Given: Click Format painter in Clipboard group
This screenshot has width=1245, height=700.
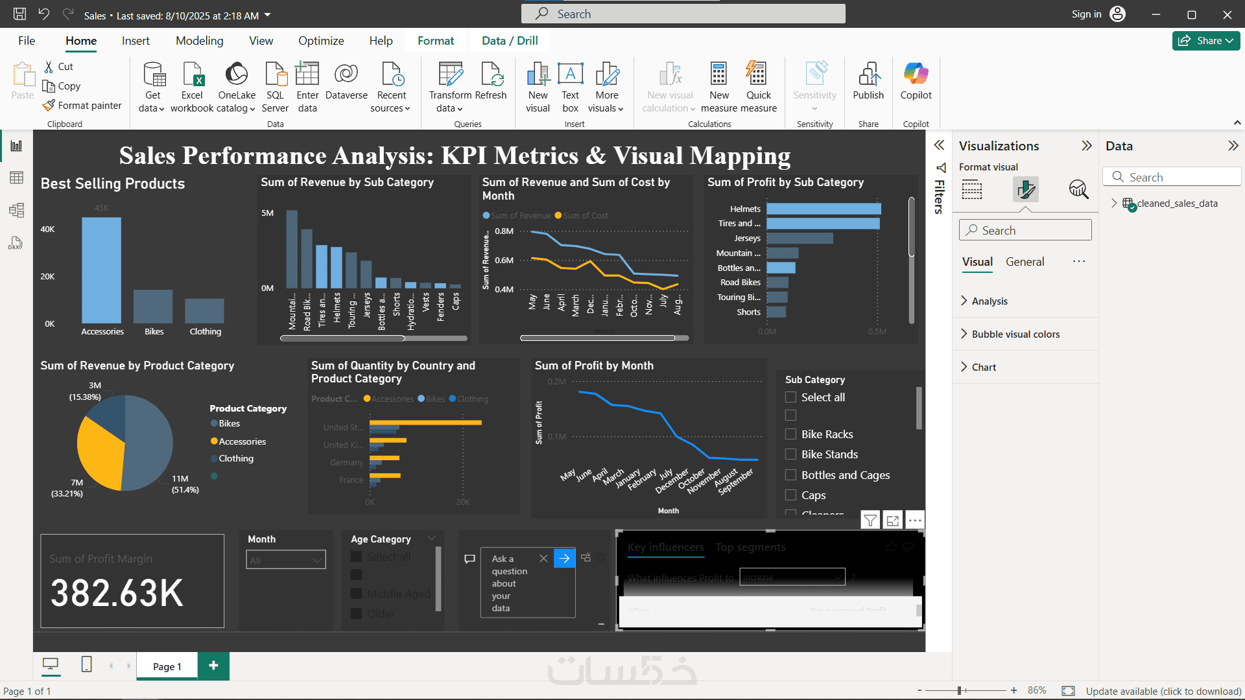Looking at the screenshot, I should coord(82,105).
